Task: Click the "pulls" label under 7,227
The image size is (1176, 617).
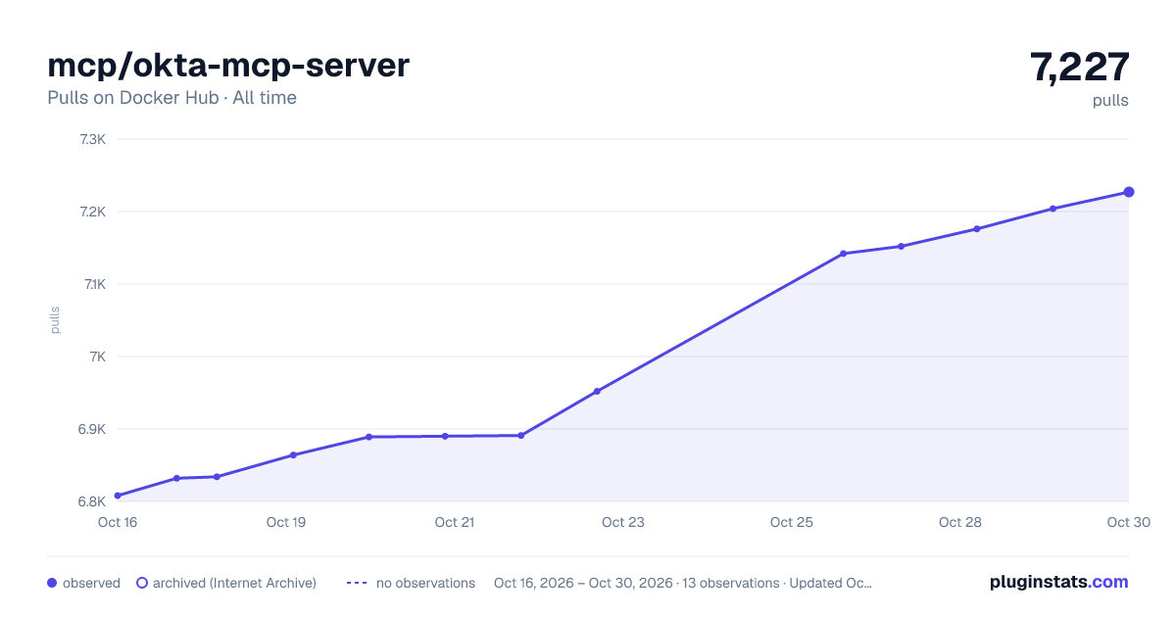Action: [1110, 100]
